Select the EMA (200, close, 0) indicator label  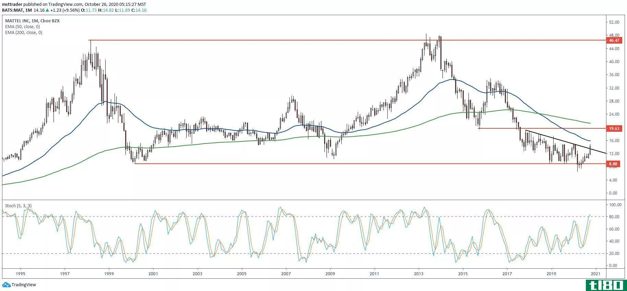click(24, 33)
